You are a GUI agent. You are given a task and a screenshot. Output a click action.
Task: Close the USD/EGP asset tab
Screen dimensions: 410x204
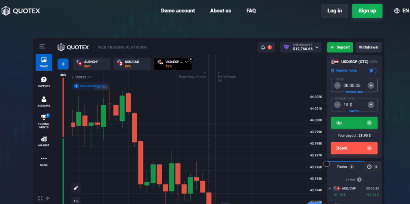point(191,59)
